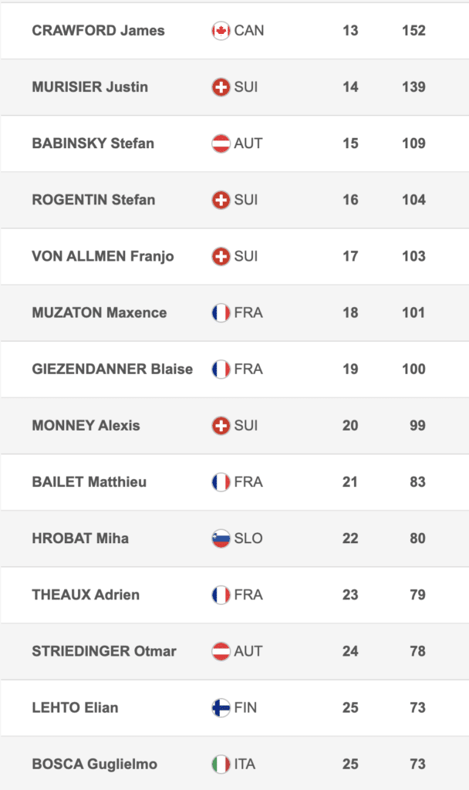Click the Canadian flag icon beside CRAWFORD James
The image size is (469, 790).
(x=221, y=31)
